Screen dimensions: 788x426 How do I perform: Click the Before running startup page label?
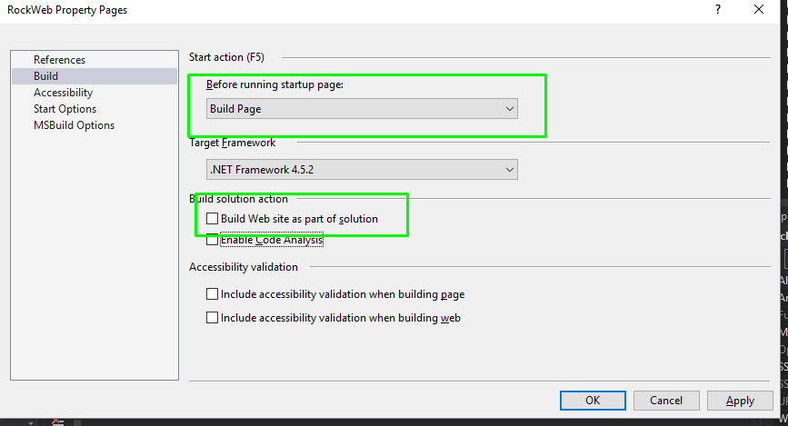[274, 84]
